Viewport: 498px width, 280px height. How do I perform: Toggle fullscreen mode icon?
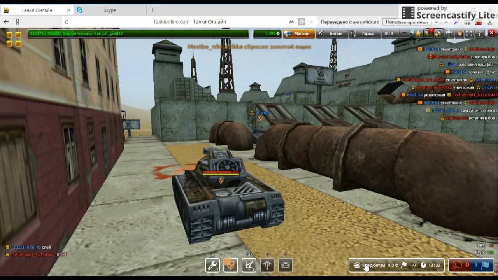[470, 34]
